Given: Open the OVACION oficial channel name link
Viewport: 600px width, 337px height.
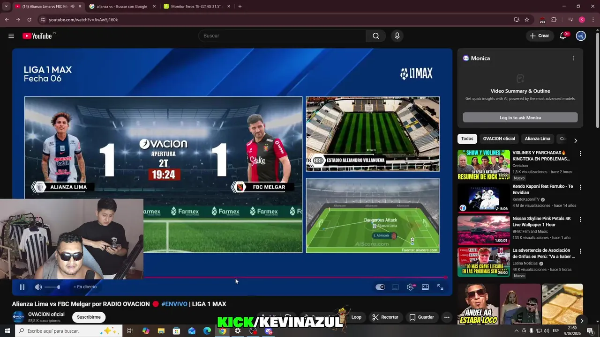Looking at the screenshot, I should coord(46,315).
